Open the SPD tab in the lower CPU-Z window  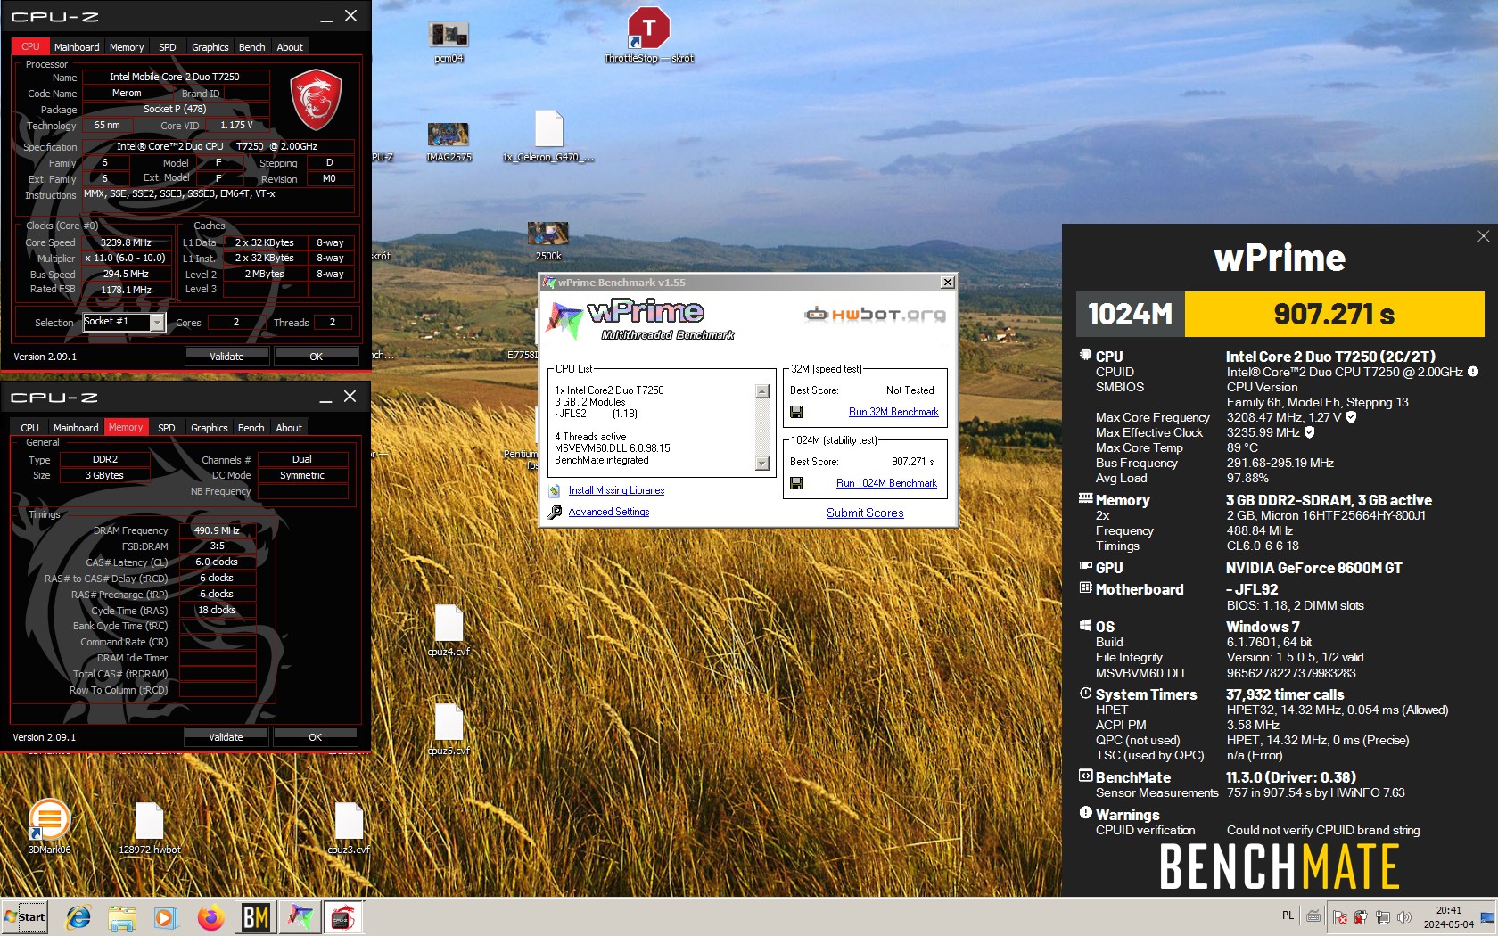coord(167,428)
